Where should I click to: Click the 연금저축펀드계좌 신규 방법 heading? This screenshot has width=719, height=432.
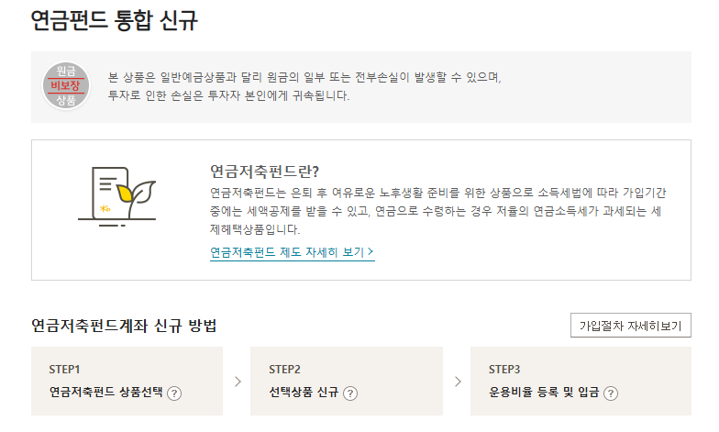(x=124, y=326)
